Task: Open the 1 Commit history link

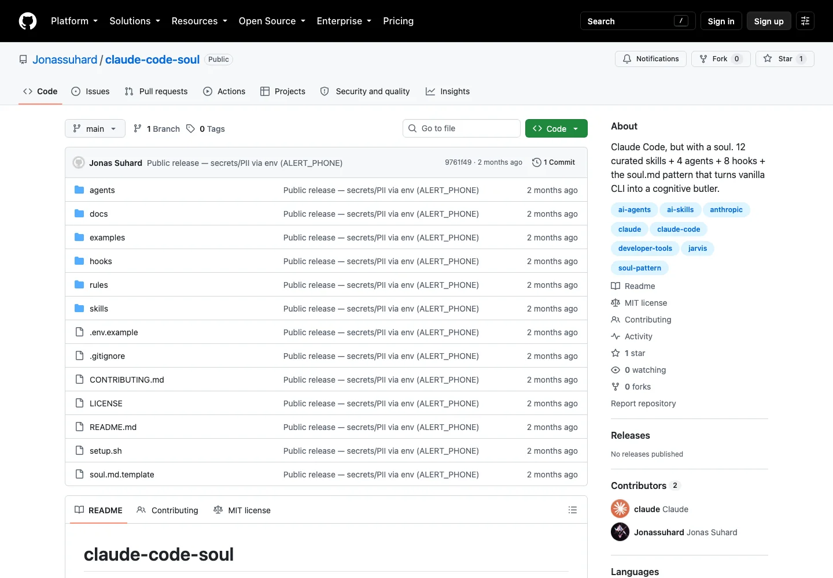Action: tap(554, 162)
